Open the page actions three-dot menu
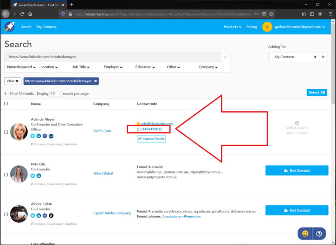This screenshot has width=336, height=245. pyautogui.click(x=257, y=14)
